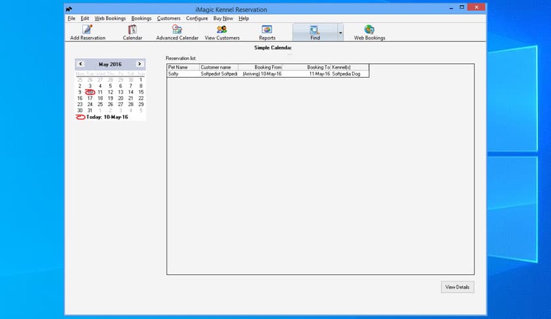Select circled day 10 in calendar

point(90,92)
